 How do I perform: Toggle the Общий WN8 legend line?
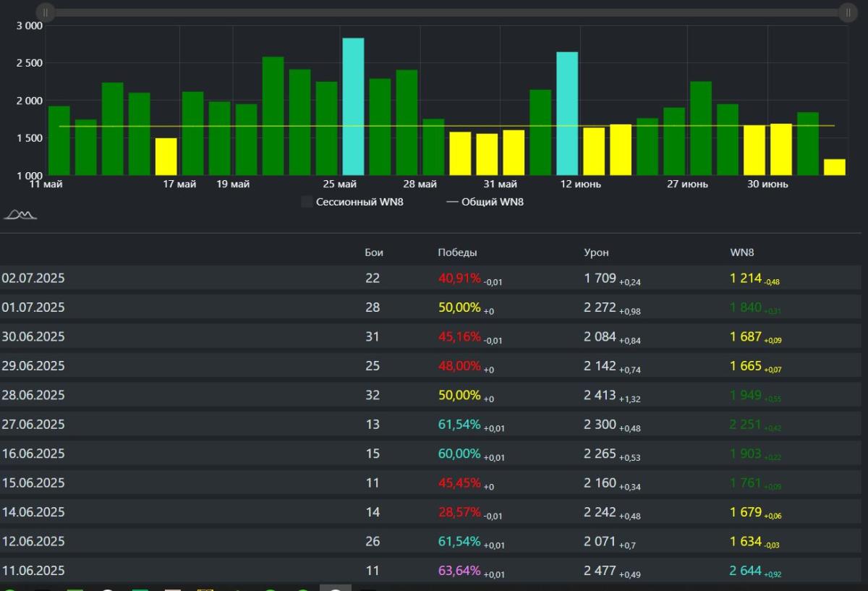point(485,202)
